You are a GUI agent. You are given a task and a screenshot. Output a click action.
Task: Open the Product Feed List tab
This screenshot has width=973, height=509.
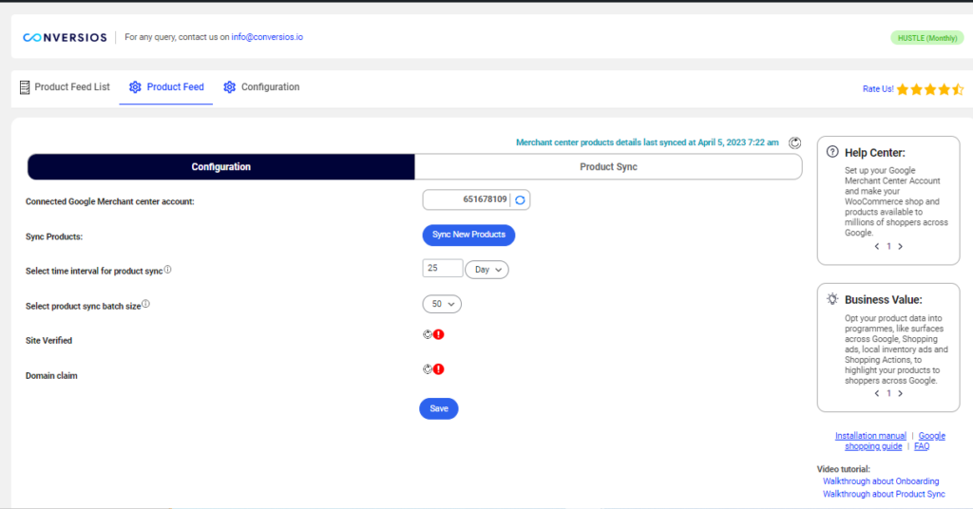(x=66, y=87)
